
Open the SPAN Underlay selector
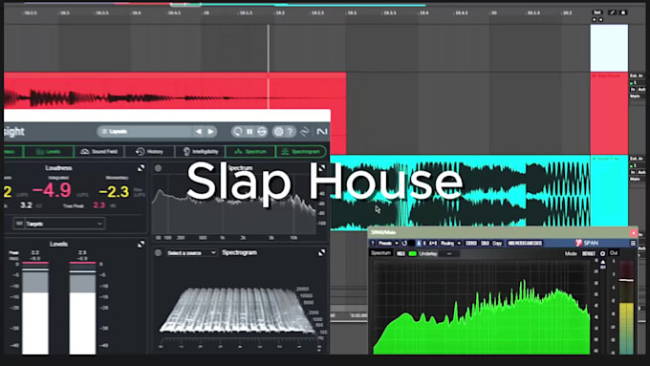pos(449,253)
